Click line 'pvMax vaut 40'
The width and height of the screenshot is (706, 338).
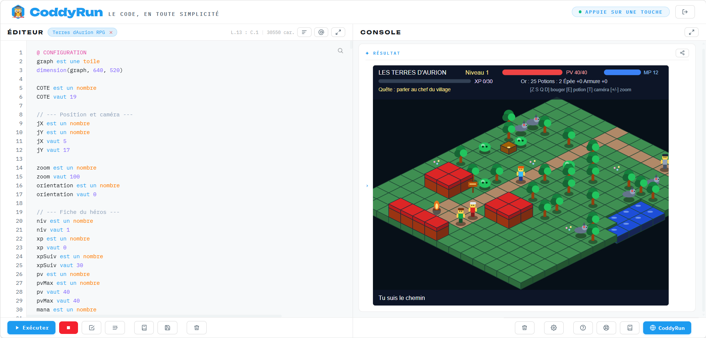[x=58, y=301]
